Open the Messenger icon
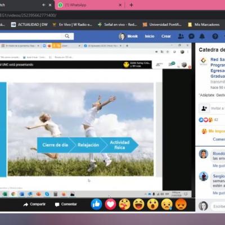The width and height of the screenshot is (225, 225). coord(191,36)
